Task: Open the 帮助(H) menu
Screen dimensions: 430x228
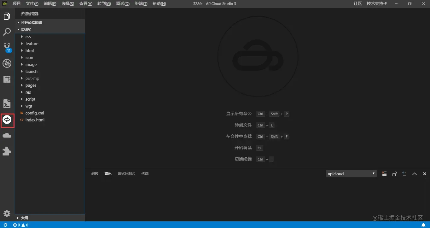Action: (x=159, y=3)
